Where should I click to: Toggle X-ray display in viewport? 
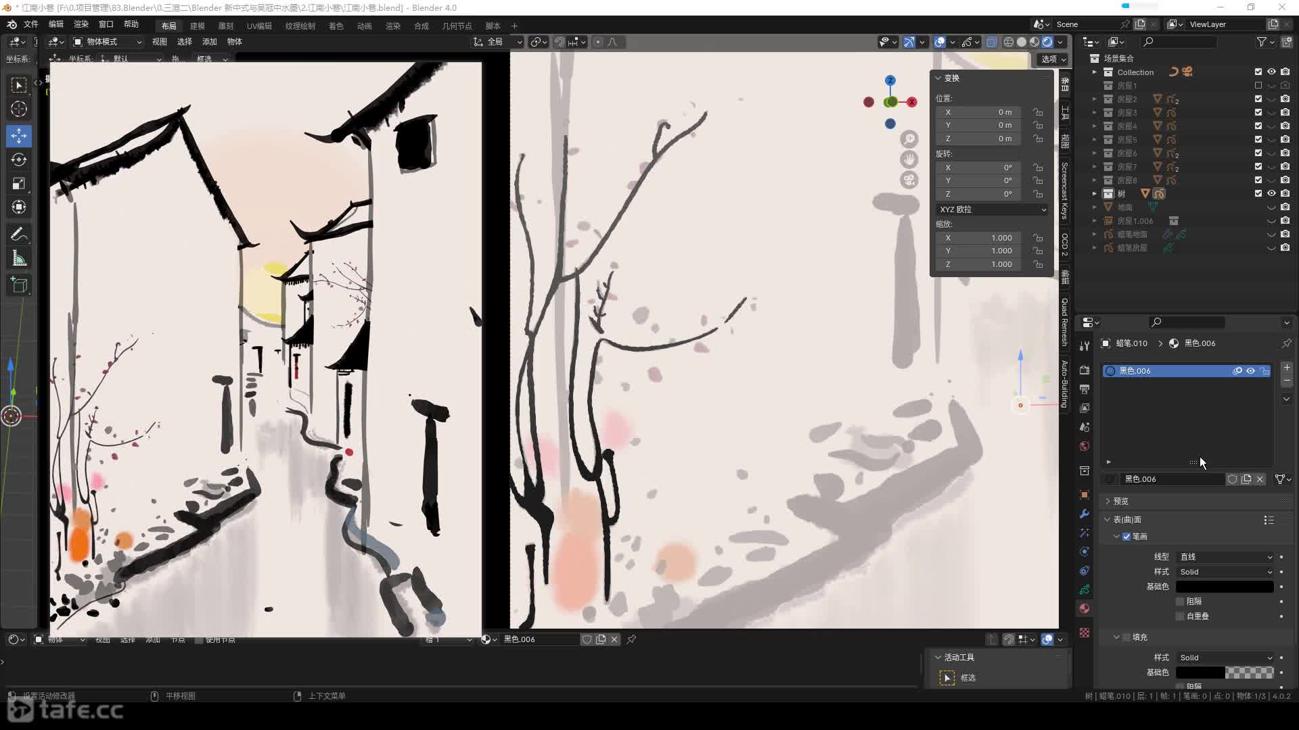991,42
